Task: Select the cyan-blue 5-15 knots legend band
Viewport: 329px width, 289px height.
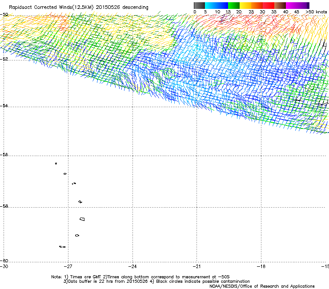Action: pyautogui.click(x=217, y=5)
